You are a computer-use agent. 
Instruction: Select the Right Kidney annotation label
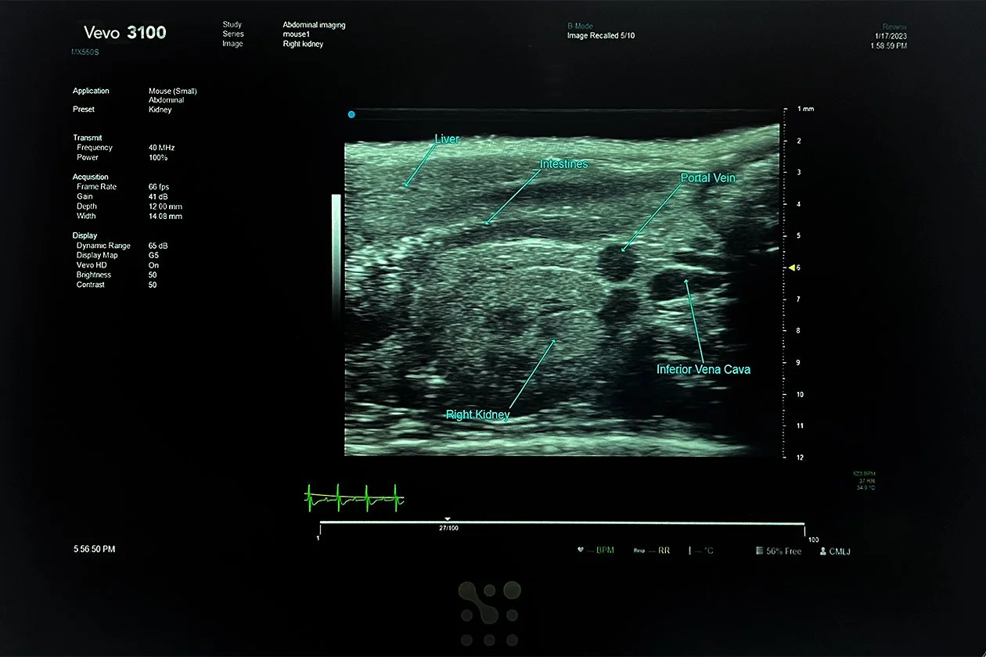click(477, 415)
